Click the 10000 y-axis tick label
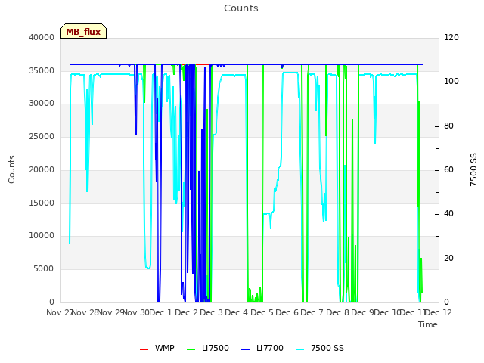Image resolution: width=484 pixels, height=363 pixels. tap(42, 235)
